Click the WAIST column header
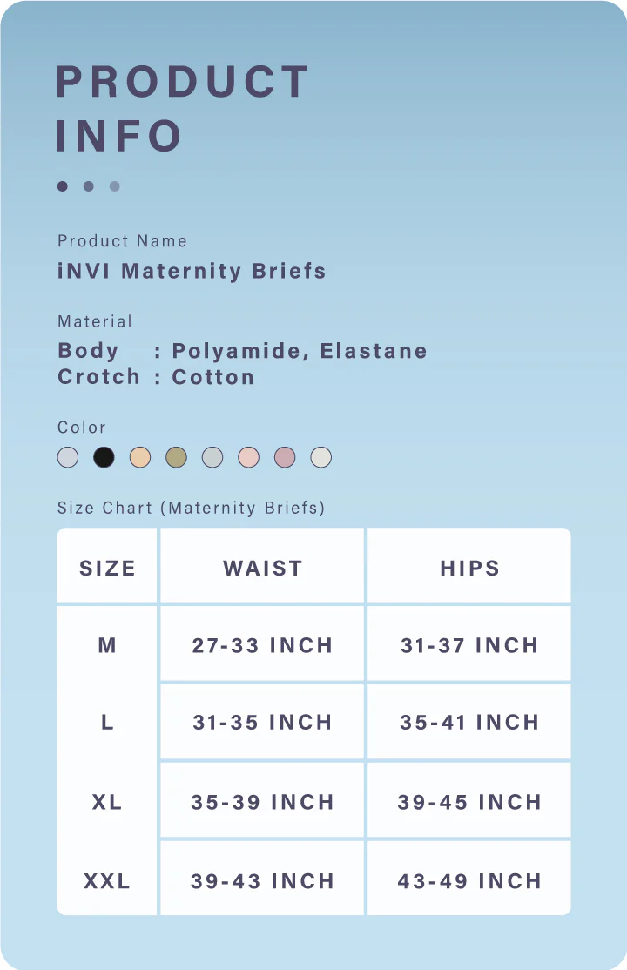627x970 pixels. click(263, 569)
